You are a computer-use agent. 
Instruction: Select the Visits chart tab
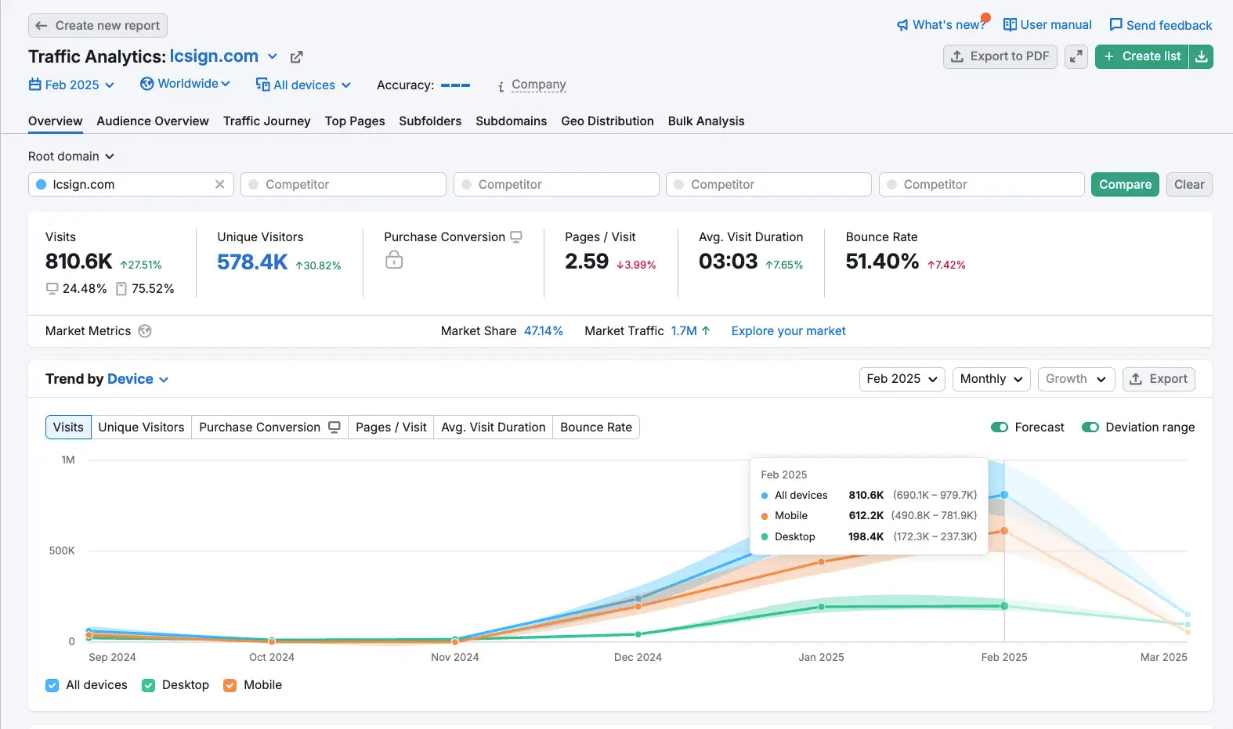tap(68, 428)
